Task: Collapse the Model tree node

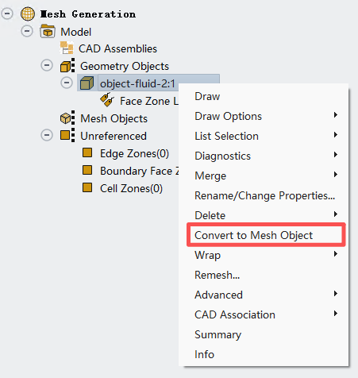Action: [27, 31]
